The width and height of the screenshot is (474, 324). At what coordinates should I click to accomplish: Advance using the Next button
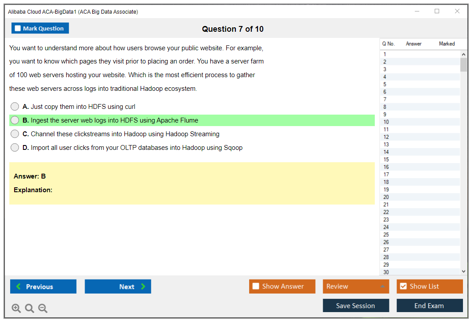click(x=118, y=287)
